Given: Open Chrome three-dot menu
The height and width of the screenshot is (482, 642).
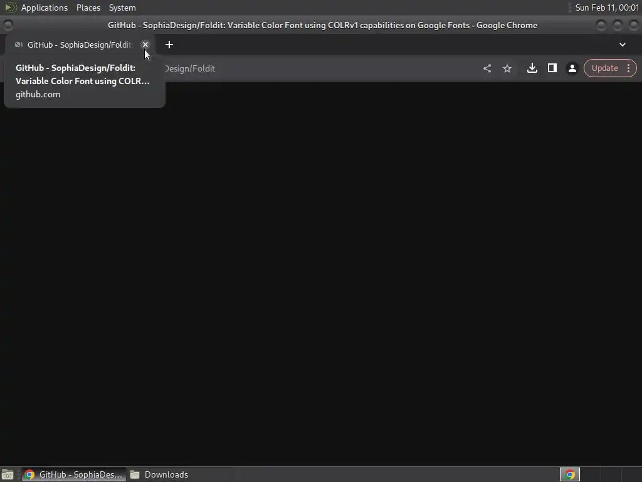Looking at the screenshot, I should [628, 68].
